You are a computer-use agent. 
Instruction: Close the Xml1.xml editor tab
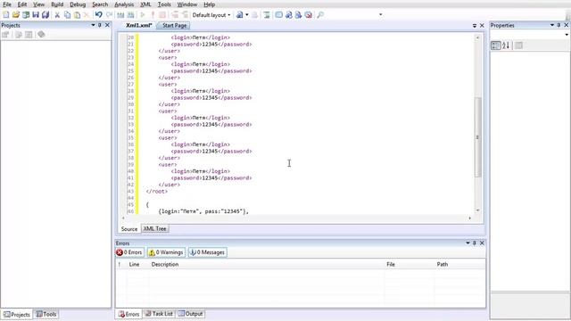point(482,26)
